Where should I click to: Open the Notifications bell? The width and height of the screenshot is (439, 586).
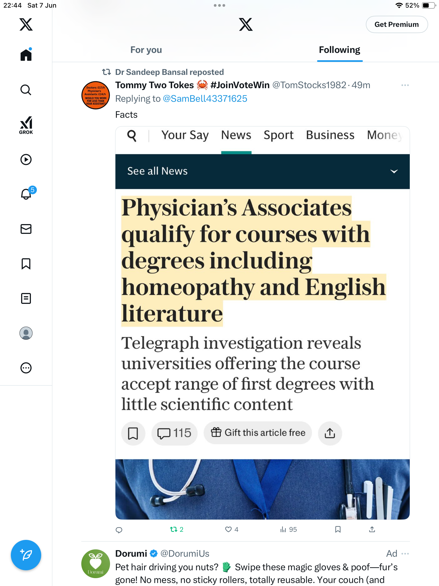click(x=26, y=194)
